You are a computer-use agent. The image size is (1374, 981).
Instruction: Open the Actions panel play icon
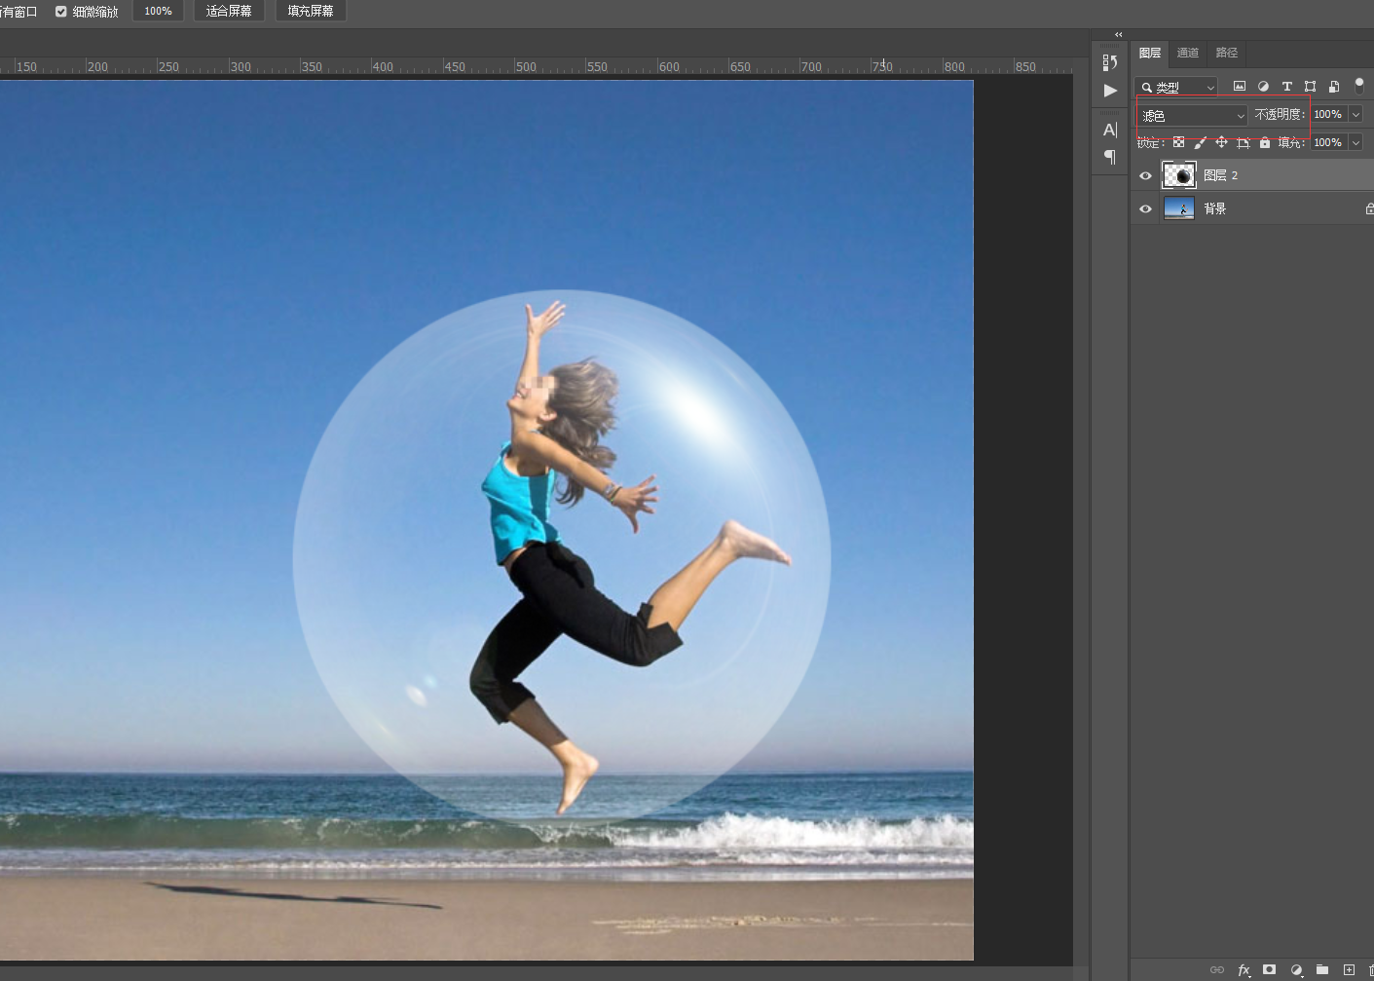pos(1110,91)
